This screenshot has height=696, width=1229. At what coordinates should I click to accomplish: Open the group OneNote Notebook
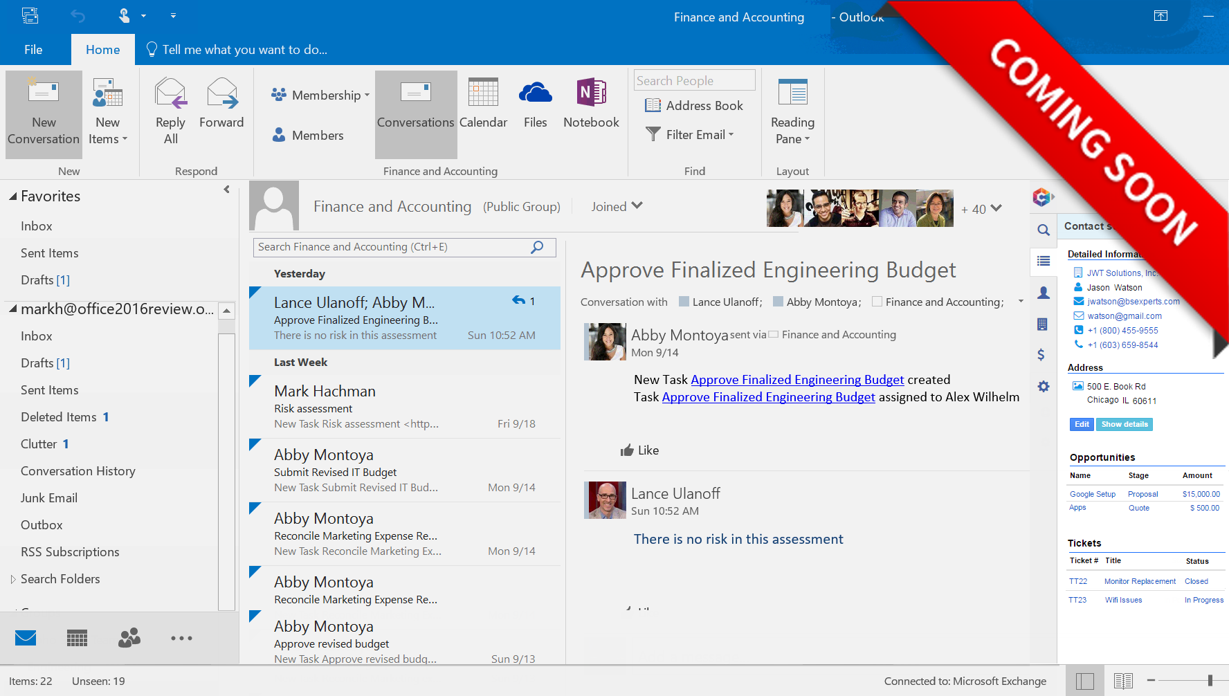591,104
